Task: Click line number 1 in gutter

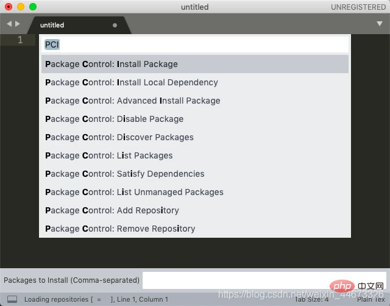Action: coord(20,40)
